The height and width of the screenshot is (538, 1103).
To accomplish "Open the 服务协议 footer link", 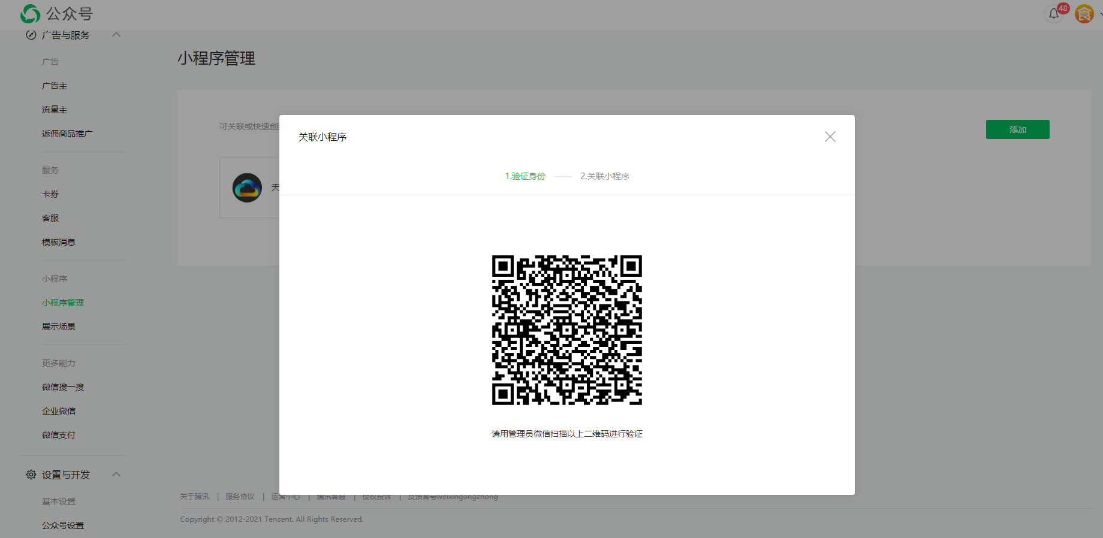I will 240,497.
